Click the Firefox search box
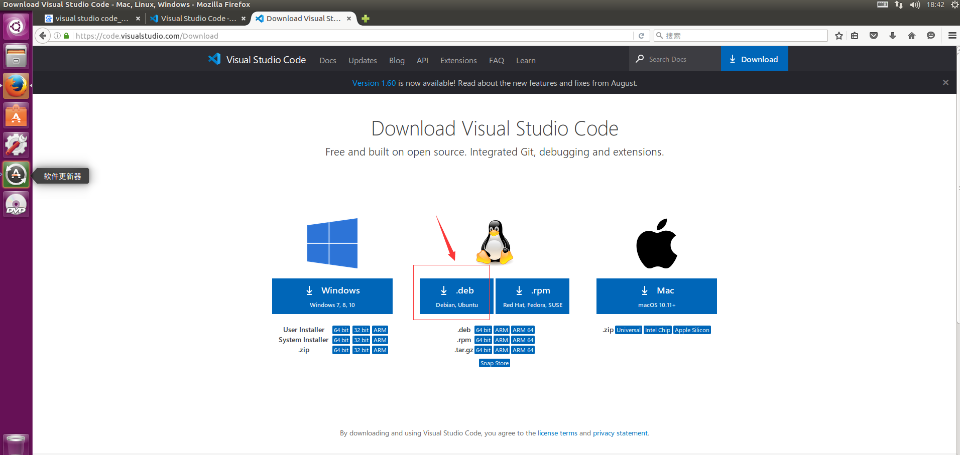Image resolution: width=960 pixels, height=455 pixels. (x=741, y=36)
